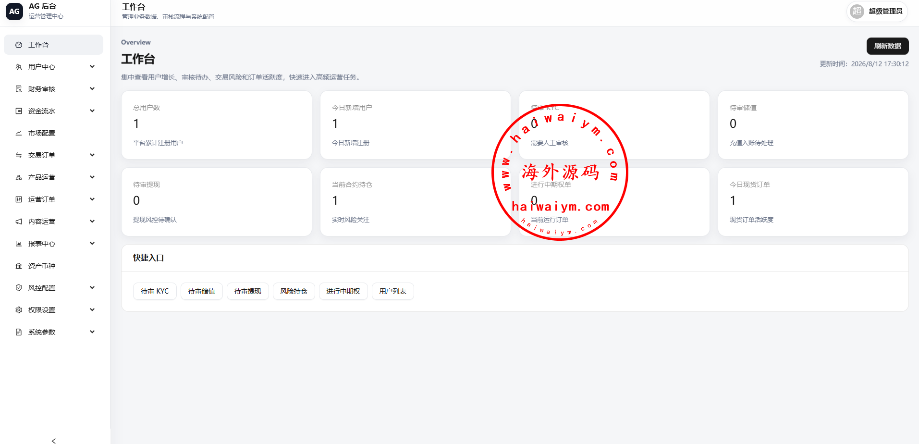
Task: Click the 产品运营 blocks icon
Action: tap(19, 177)
